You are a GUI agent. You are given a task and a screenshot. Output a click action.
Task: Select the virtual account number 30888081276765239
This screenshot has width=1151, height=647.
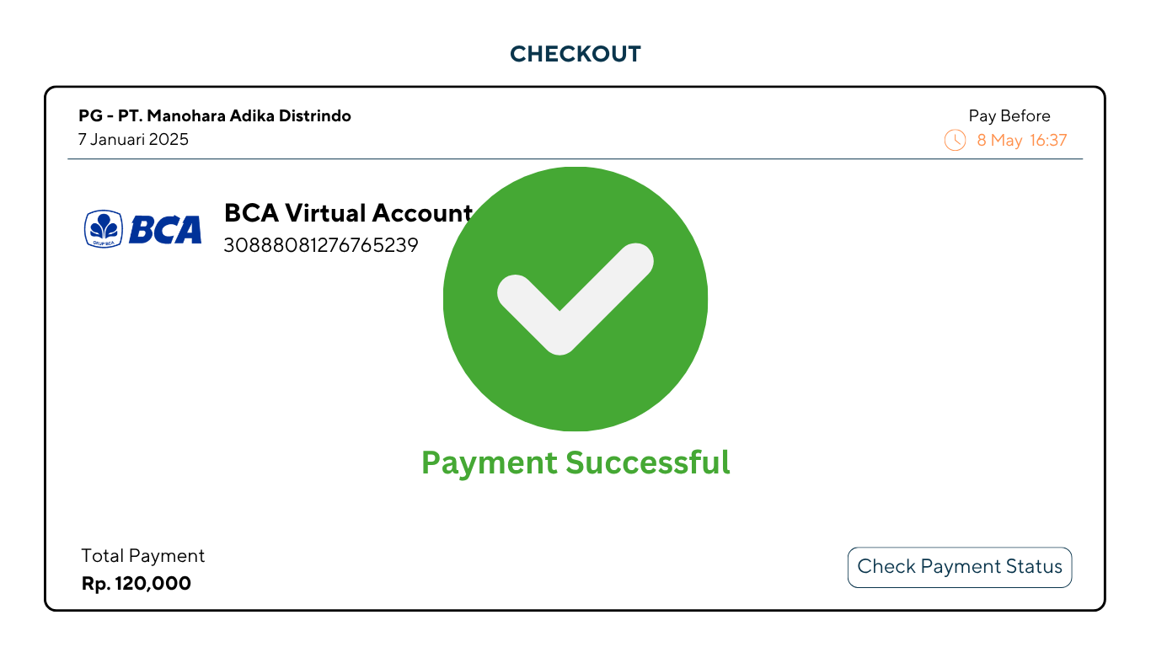320,245
